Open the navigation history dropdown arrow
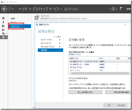Image resolution: width=132 pixels, height=110 pixels. pyautogui.click(x=13, y=9)
